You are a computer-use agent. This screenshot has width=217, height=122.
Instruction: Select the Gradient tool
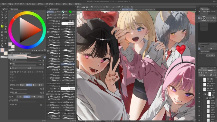pos(2,35)
